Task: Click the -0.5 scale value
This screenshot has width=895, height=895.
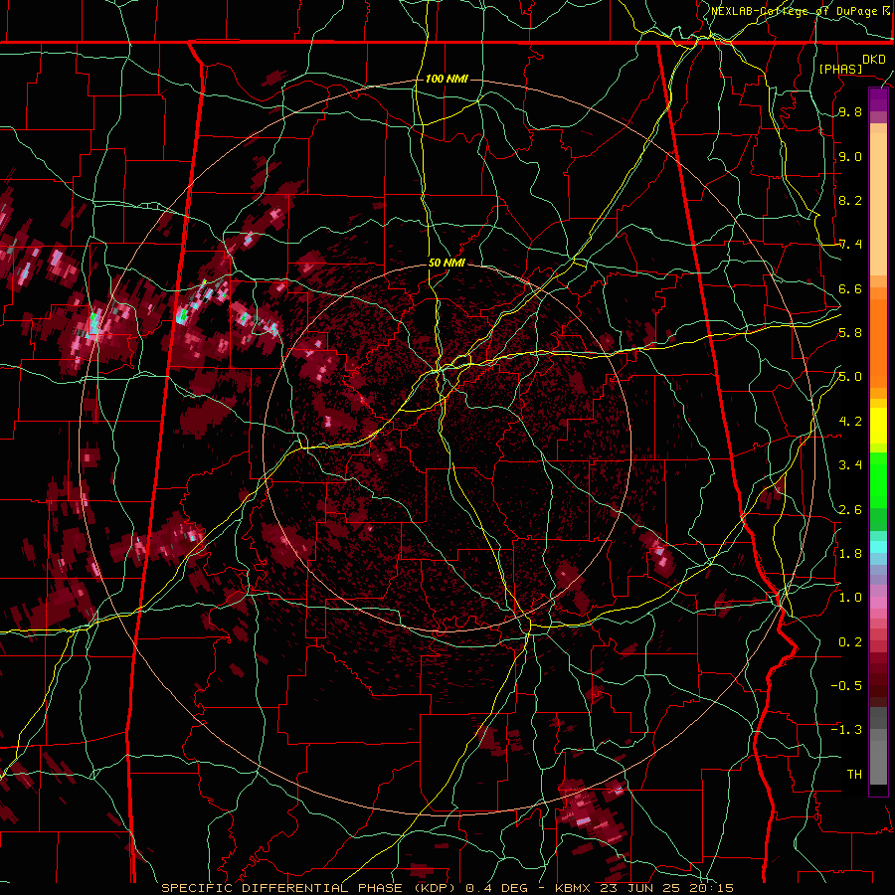Action: tap(846, 685)
